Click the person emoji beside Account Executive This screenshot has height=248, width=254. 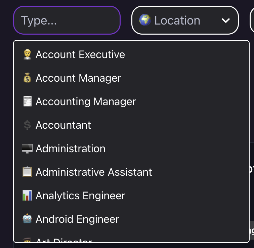[27, 54]
